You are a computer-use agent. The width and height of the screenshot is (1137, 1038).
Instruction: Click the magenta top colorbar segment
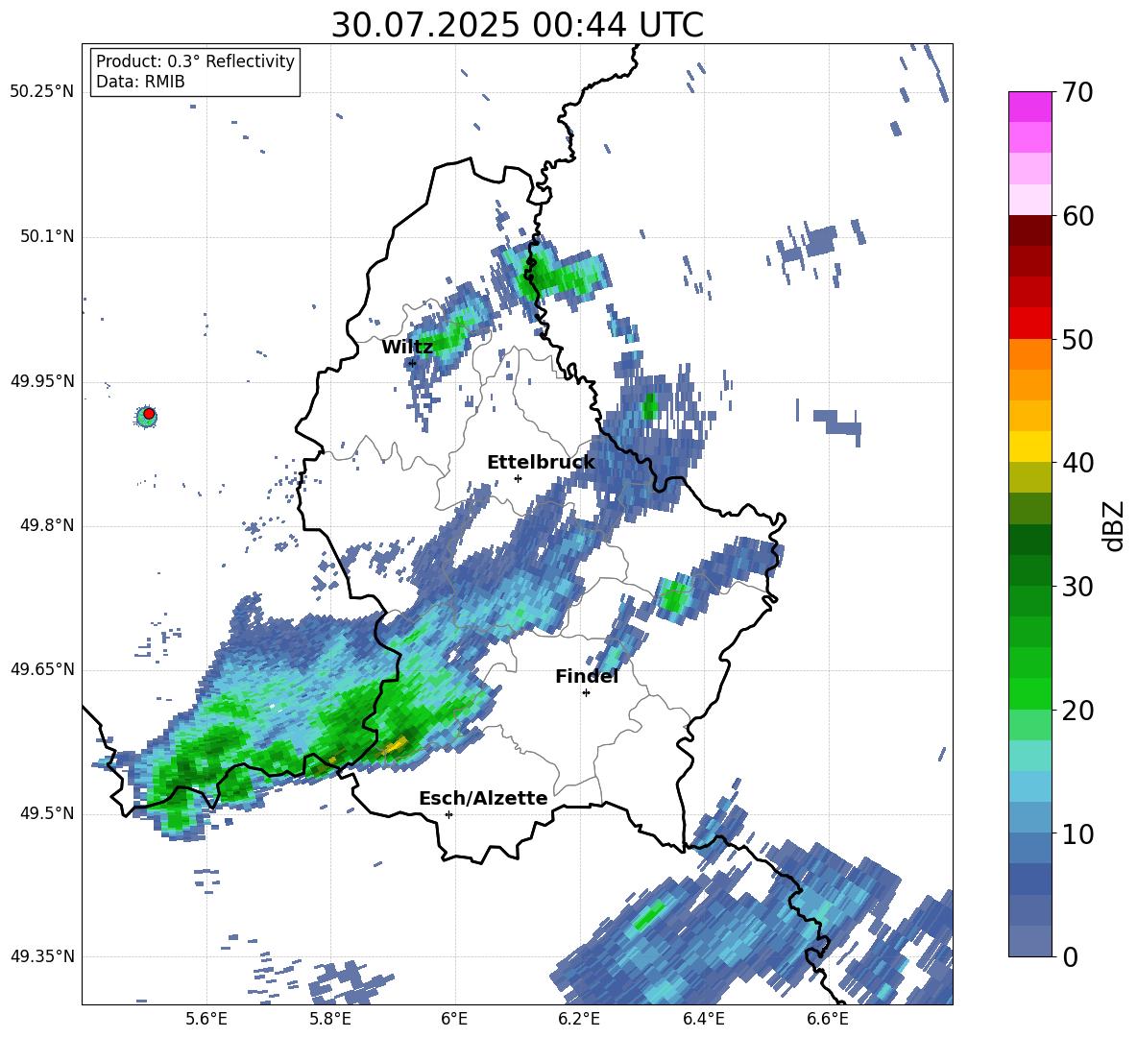coord(1029,107)
